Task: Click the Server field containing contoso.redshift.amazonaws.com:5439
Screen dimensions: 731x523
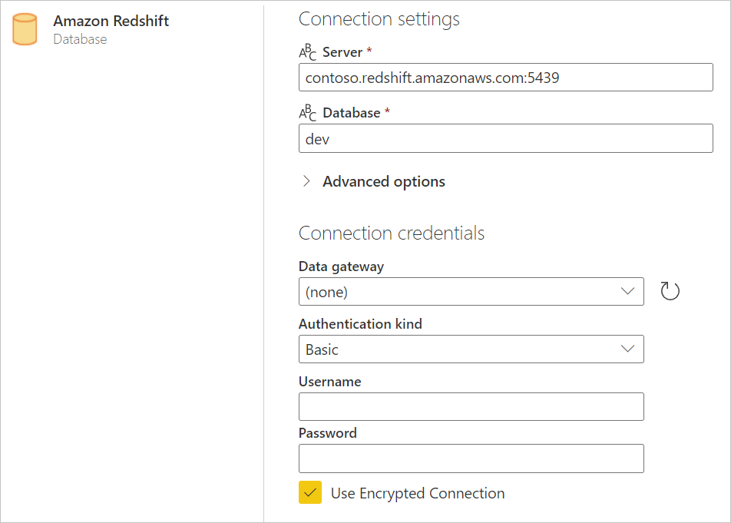Action: pos(505,77)
